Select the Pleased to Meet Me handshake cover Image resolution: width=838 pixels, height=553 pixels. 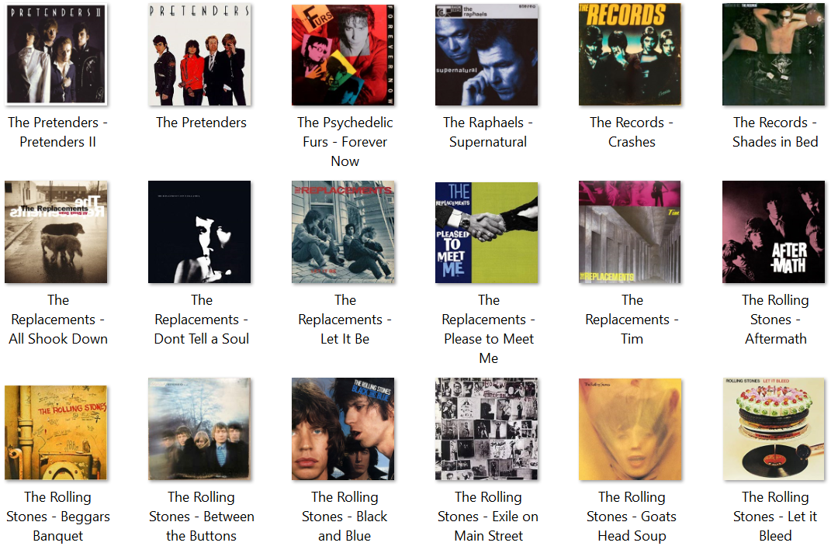point(487,232)
